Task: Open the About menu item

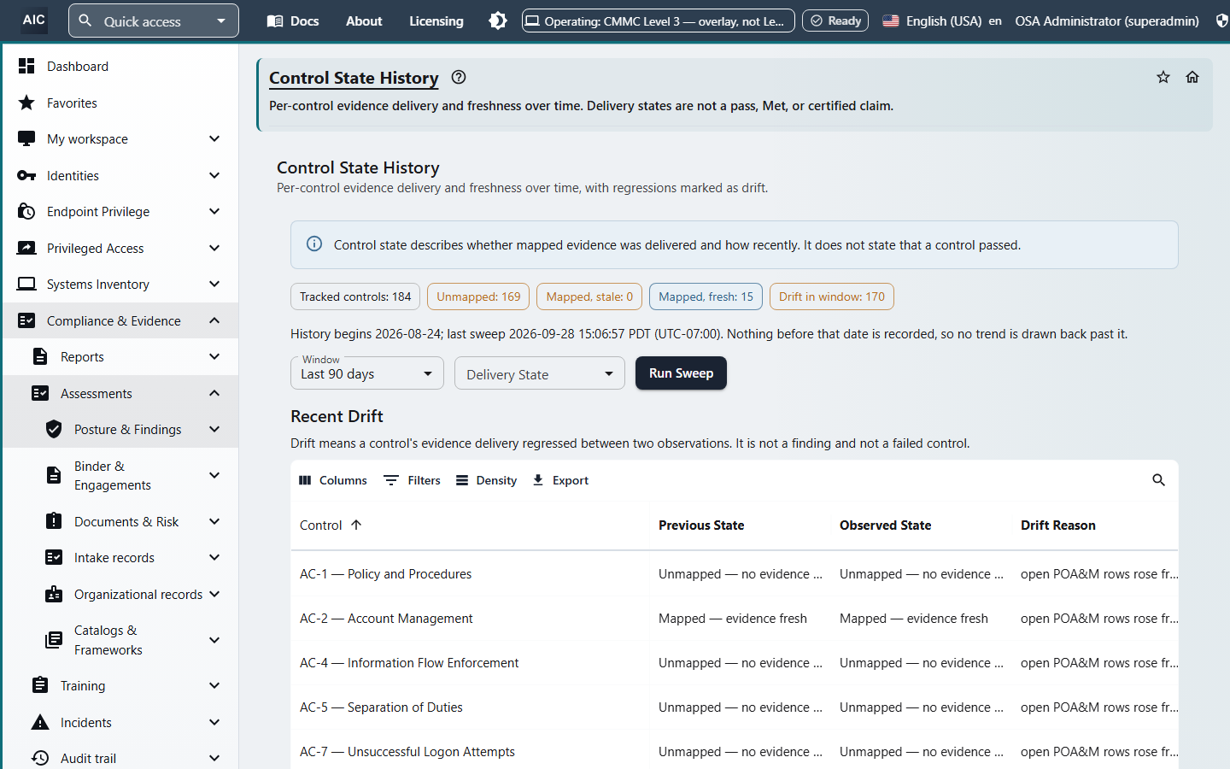Action: click(x=364, y=21)
